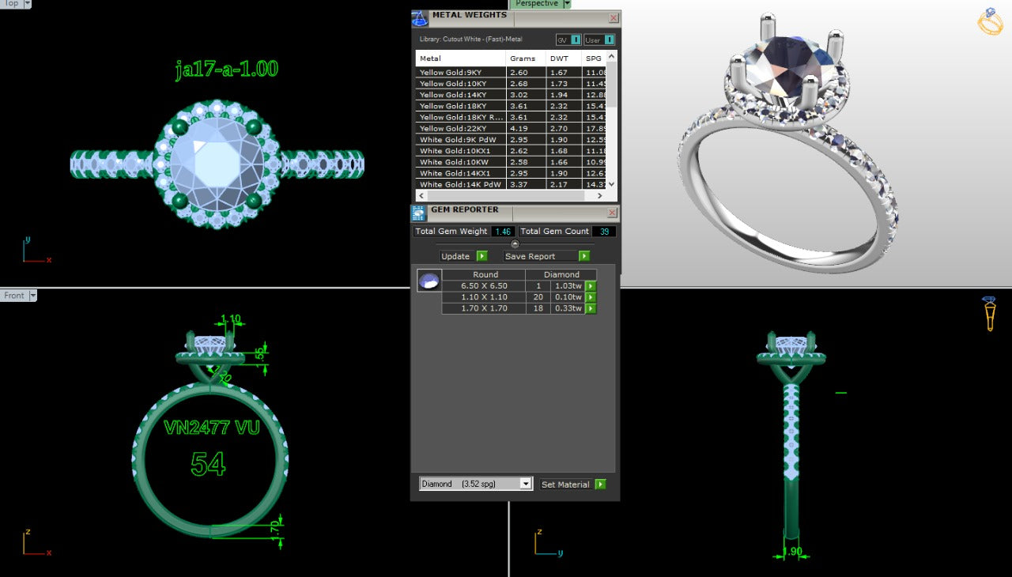Click green arrow for 1.03tw row

click(591, 286)
